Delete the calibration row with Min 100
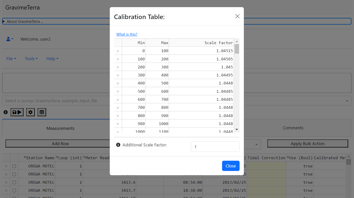 pyautogui.click(x=118, y=59)
